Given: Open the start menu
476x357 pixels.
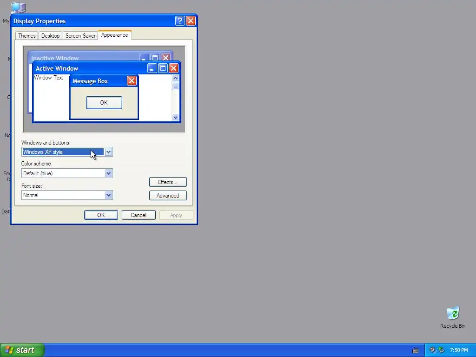Looking at the screenshot, I should click(x=22, y=350).
